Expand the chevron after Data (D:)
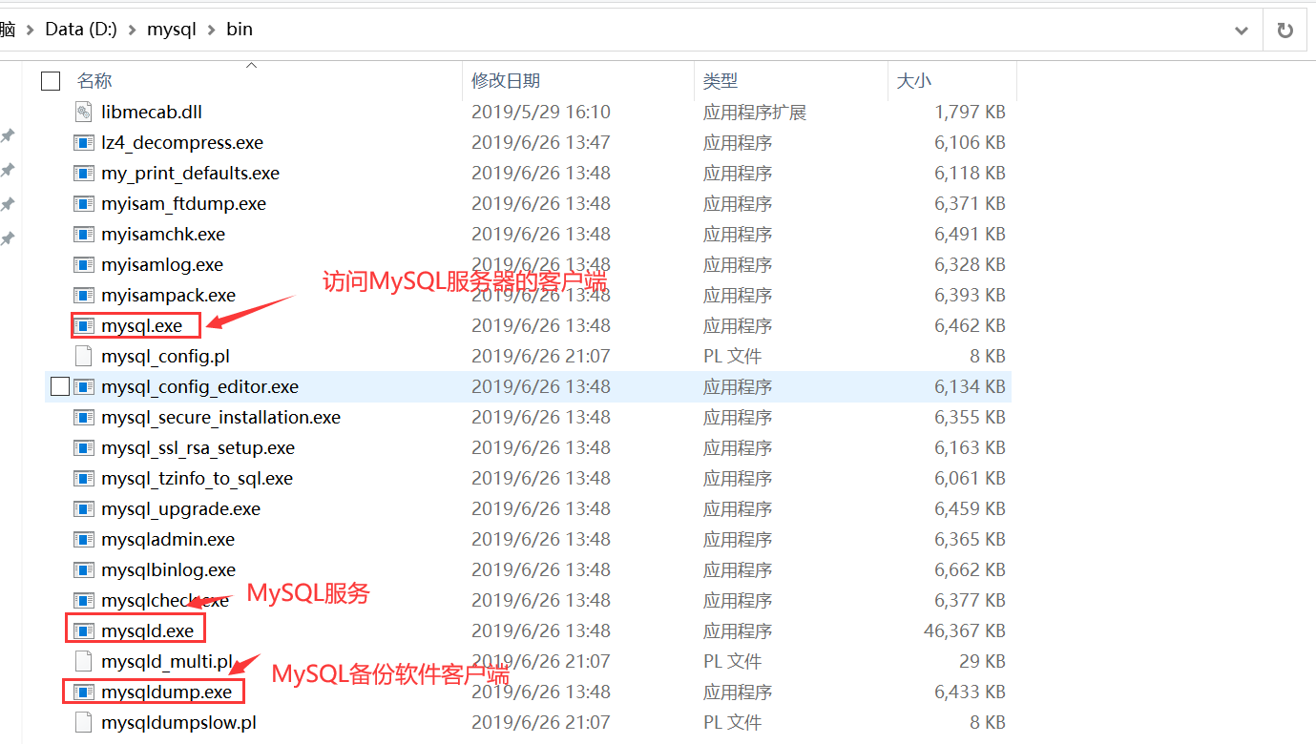The image size is (1316, 744). 132,30
